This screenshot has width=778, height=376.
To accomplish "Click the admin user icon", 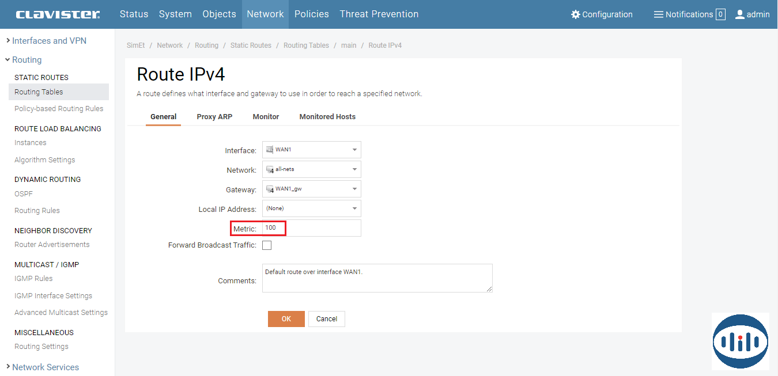I will click(x=740, y=14).
